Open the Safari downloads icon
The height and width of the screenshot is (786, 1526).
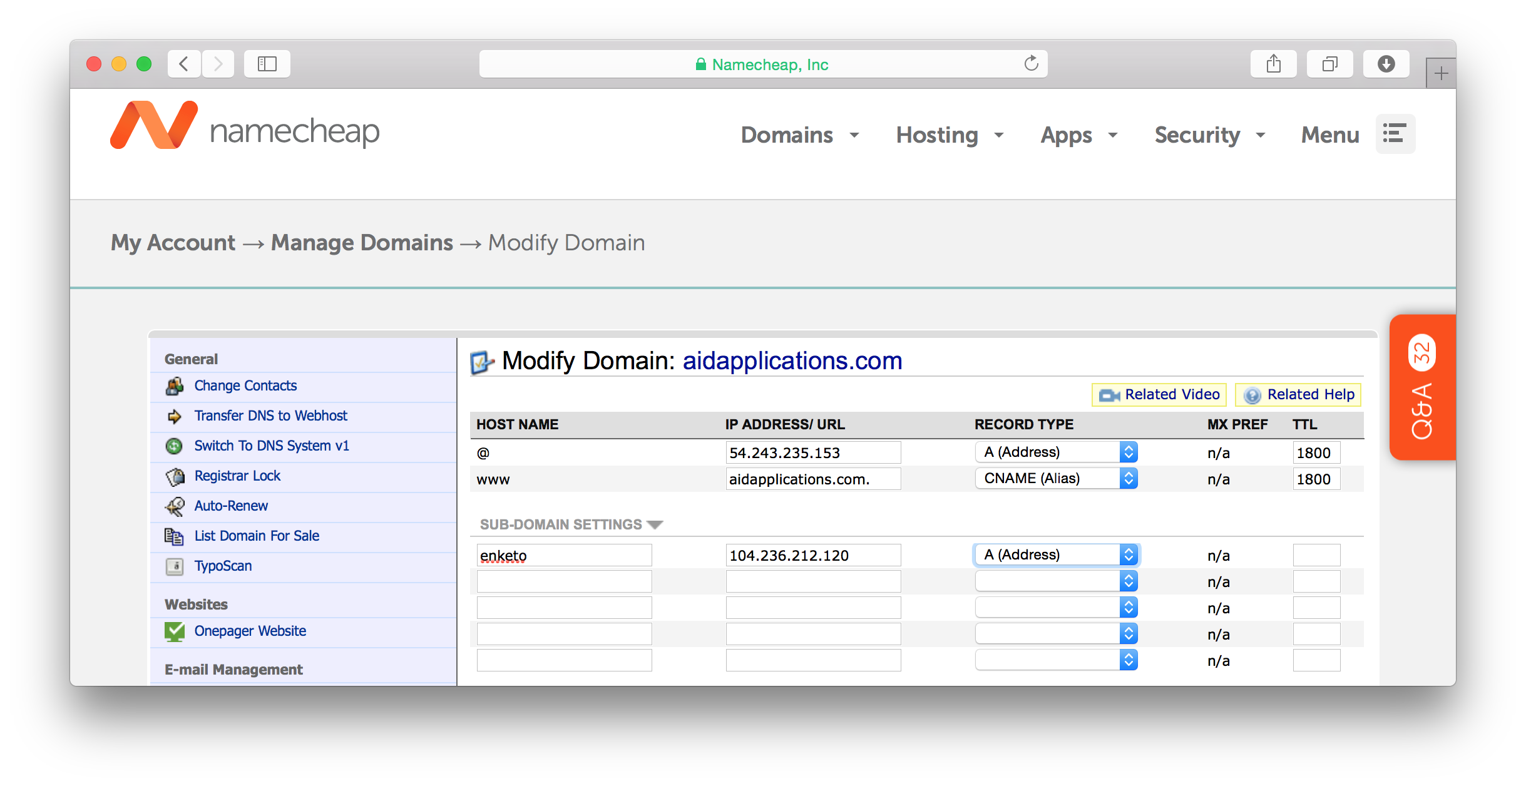coord(1386,64)
